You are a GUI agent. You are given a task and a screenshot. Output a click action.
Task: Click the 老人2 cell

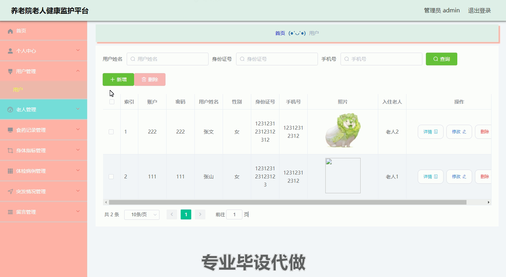392,132
